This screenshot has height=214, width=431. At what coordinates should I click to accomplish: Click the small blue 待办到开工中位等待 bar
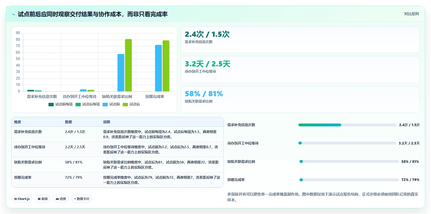click(83, 90)
